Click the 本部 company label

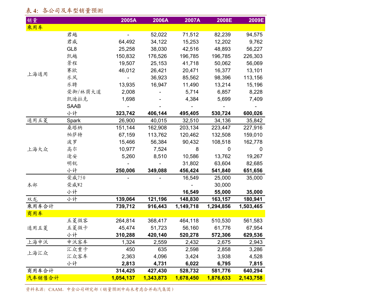coord(32,185)
